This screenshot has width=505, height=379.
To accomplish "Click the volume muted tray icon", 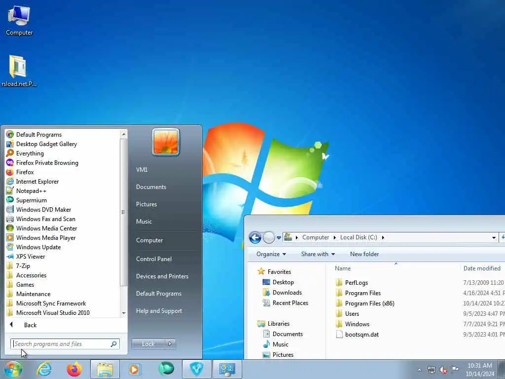I will [443, 370].
